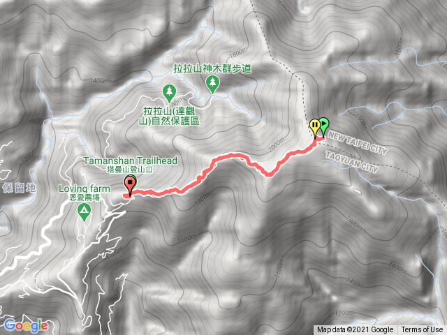Click the TAOYUAN CITY boundary label
The width and height of the screenshot is (447, 335).
[x=352, y=163]
